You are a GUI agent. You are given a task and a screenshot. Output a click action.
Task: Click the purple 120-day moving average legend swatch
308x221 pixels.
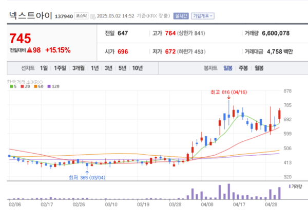click(49, 86)
